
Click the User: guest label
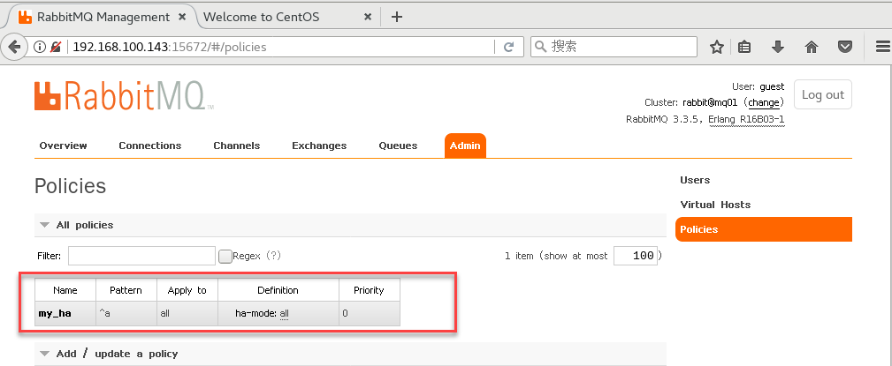pos(758,86)
